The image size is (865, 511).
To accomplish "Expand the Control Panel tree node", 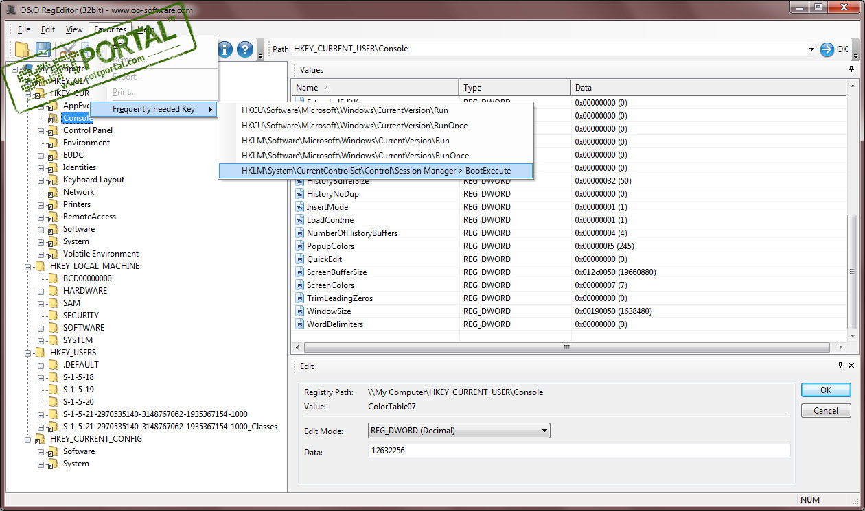I will click(x=41, y=130).
